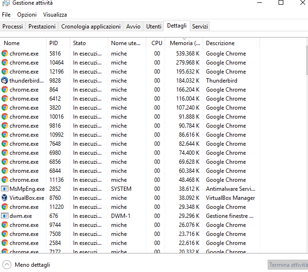
Task: Click the Thunderbird description cell
Action: pos(221,81)
